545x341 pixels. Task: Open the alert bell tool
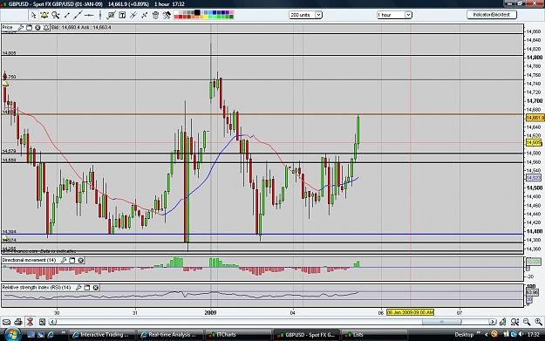[44, 15]
